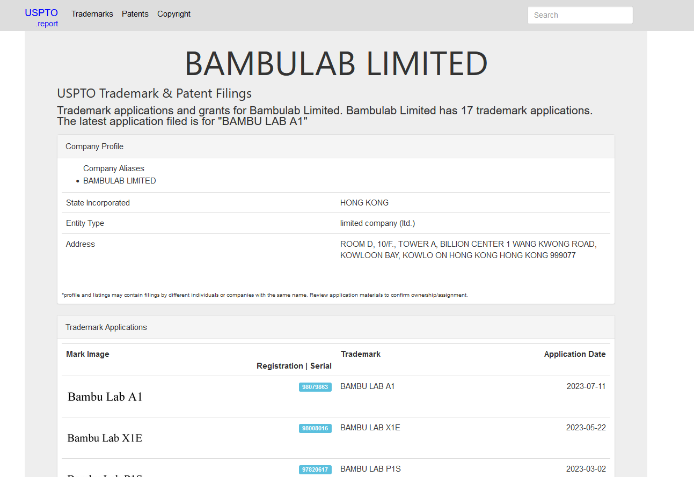
Task: Select the 2023-07-11 application date
Action: point(586,386)
